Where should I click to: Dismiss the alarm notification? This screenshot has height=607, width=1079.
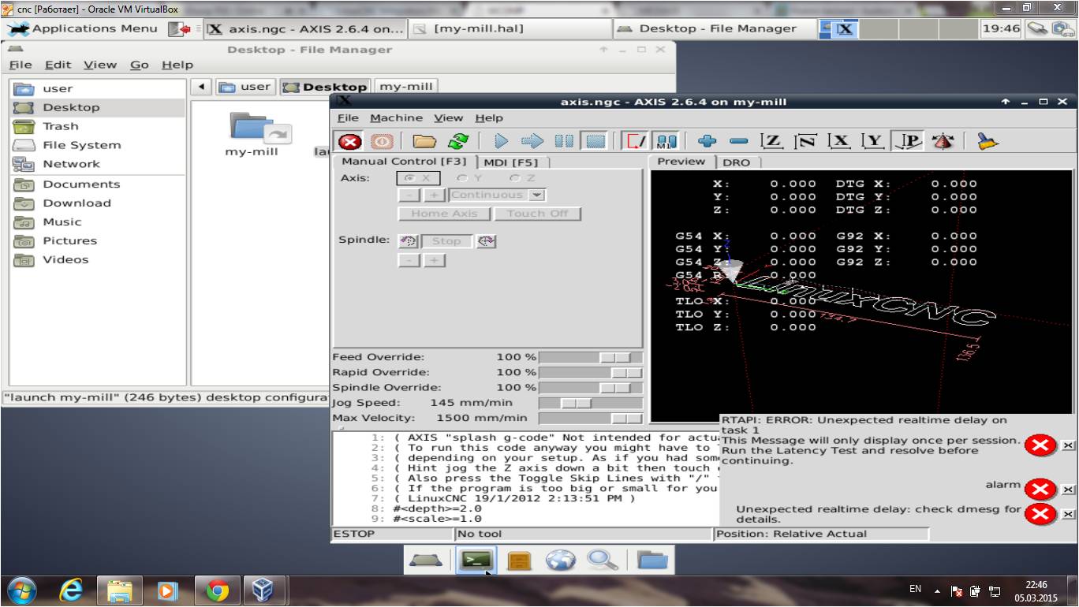tap(1068, 490)
